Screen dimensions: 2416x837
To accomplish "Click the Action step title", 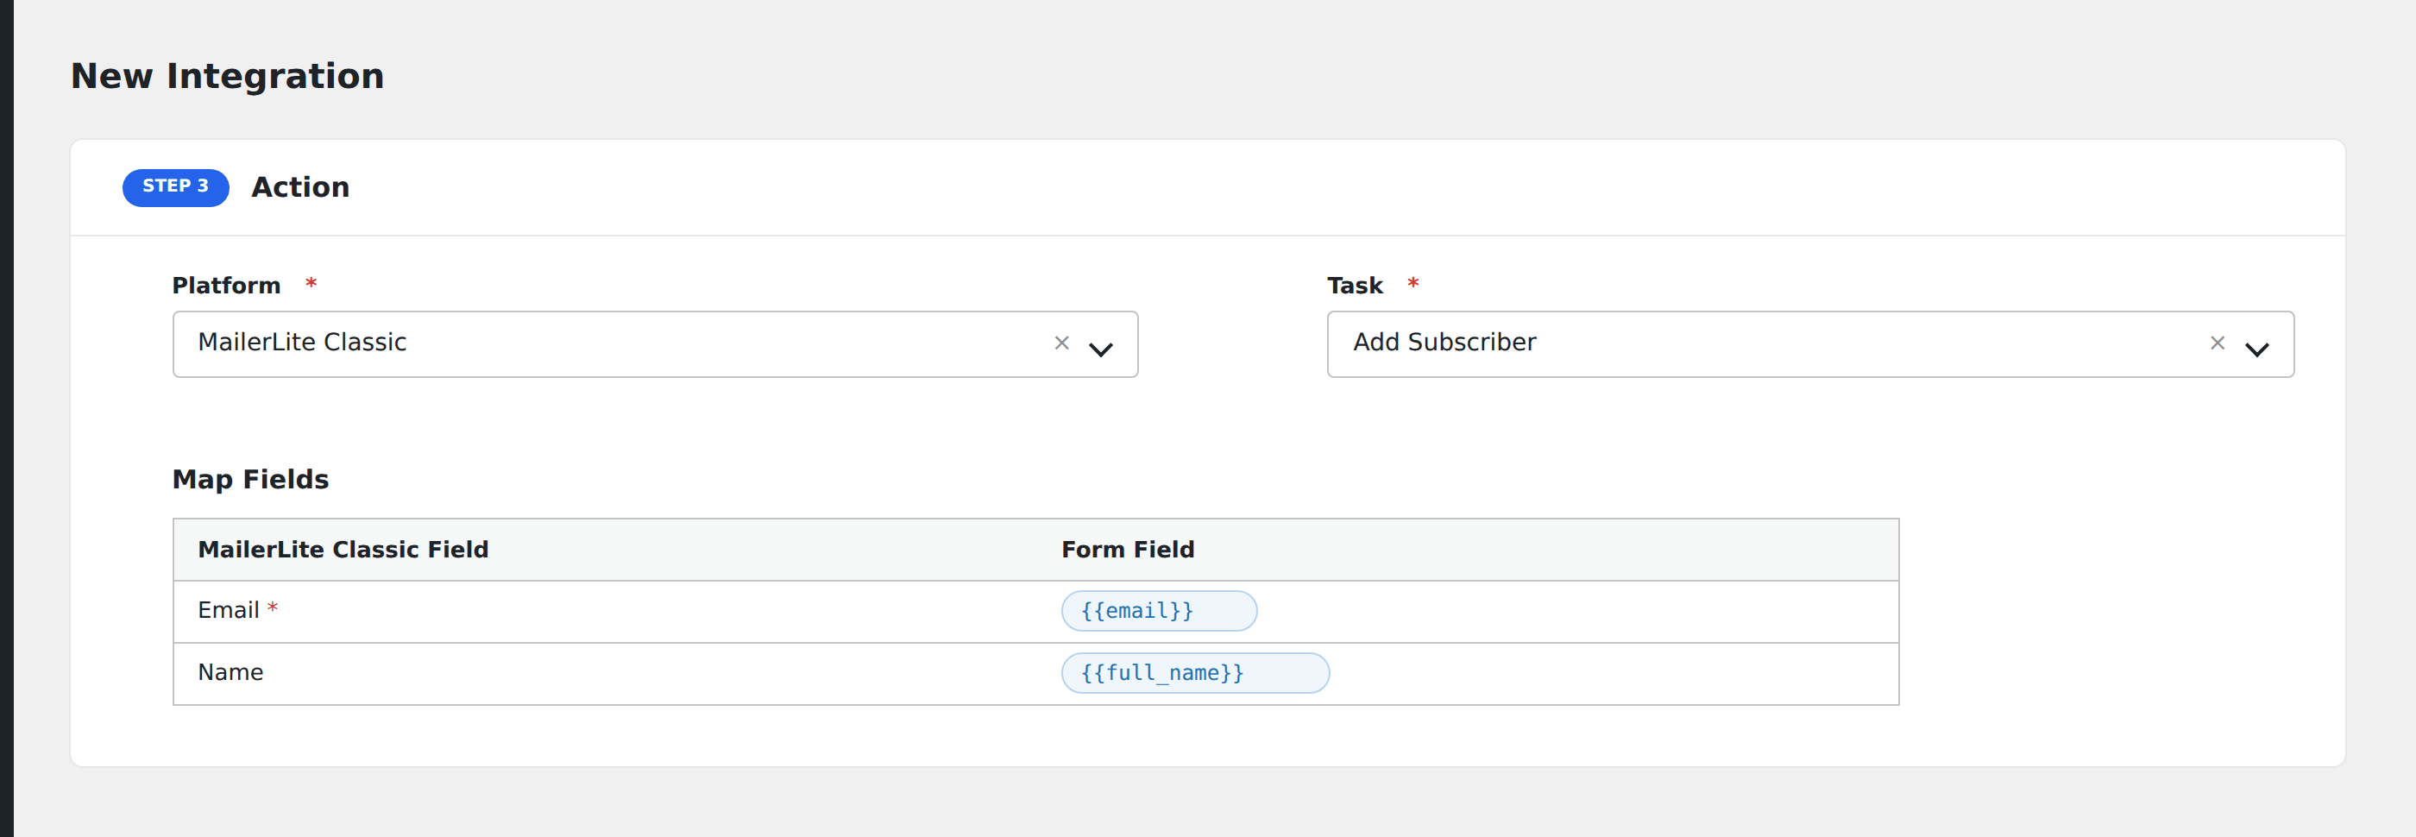I will (300, 186).
